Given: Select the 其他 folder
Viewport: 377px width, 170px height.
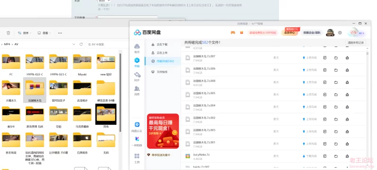Looking at the screenshot, I should pos(106,116).
